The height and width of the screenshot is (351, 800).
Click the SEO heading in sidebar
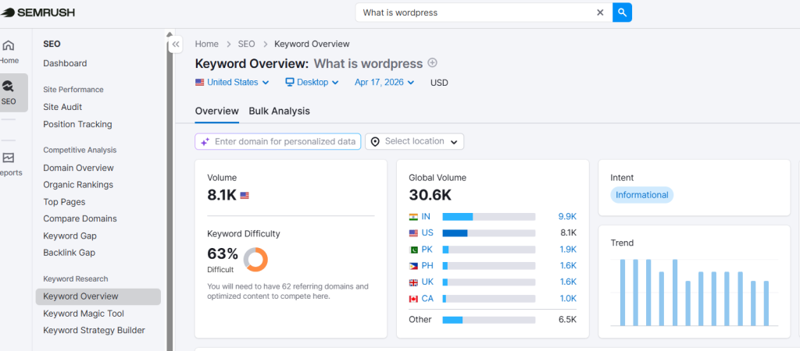click(52, 44)
